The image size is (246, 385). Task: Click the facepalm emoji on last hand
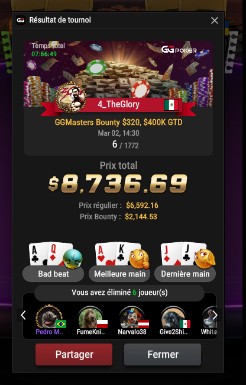(x=205, y=259)
